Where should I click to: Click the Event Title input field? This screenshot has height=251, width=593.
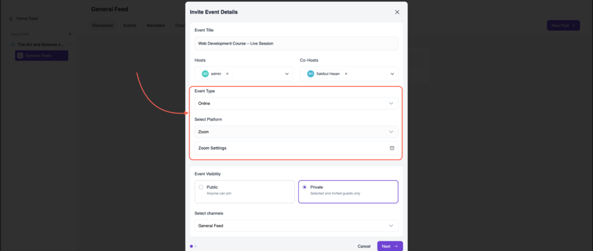coord(296,43)
